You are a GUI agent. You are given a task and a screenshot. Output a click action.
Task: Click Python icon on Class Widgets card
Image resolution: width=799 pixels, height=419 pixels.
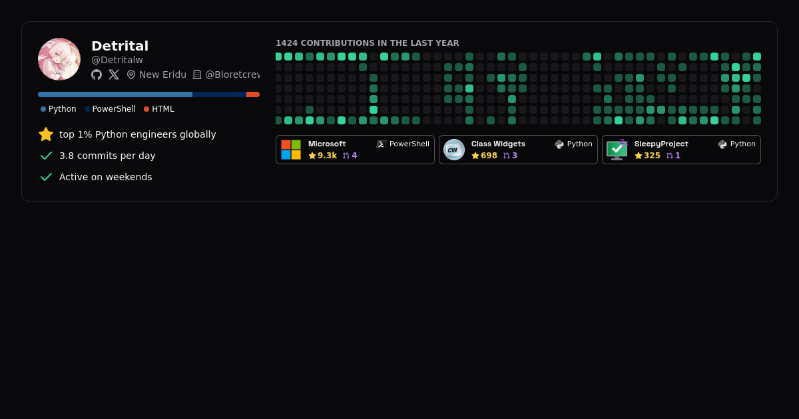(559, 144)
